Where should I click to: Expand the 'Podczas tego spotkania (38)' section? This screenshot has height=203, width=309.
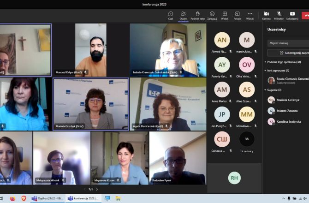(x=266, y=61)
